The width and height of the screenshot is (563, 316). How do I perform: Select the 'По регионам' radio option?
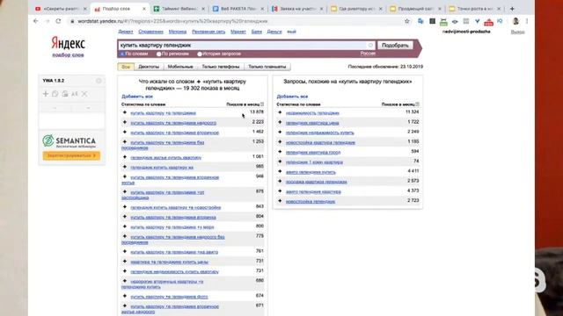click(x=158, y=54)
